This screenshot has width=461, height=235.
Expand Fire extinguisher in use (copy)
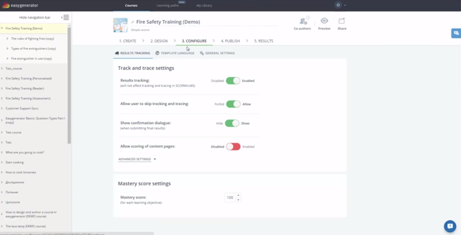7,59
